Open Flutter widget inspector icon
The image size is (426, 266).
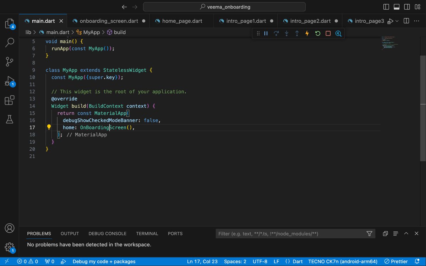338,33
